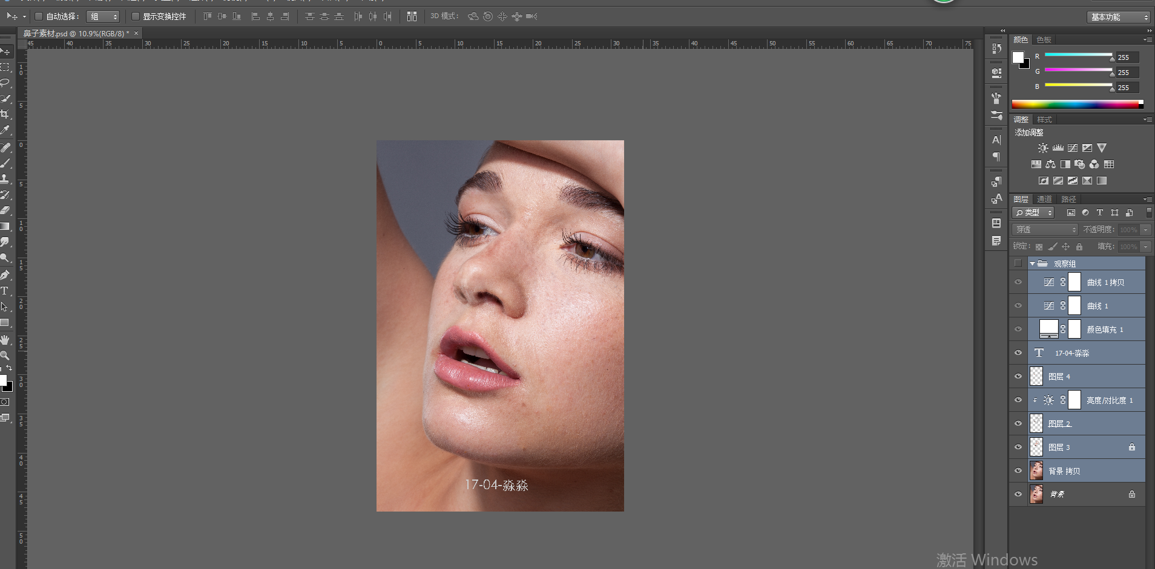Filter layers by type (text) layers
The image size is (1155, 569).
[x=1100, y=213]
